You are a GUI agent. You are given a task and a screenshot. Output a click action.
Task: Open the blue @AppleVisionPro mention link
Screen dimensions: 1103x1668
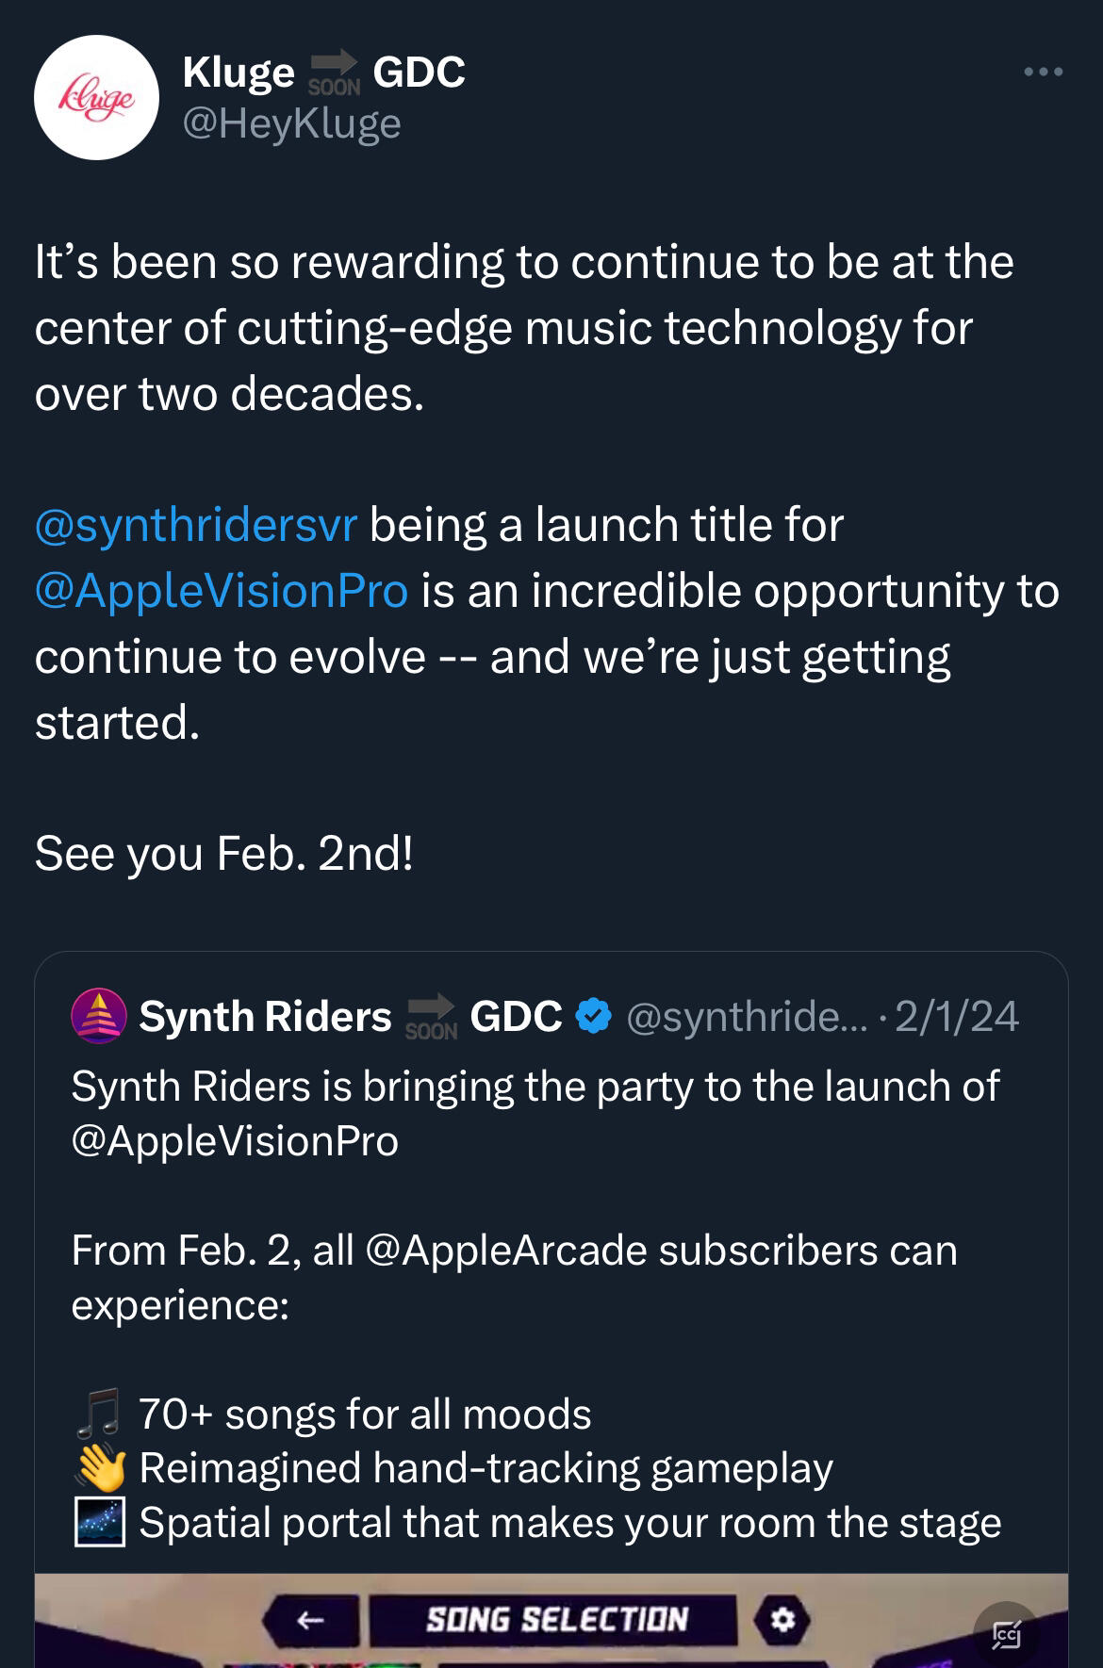click(222, 591)
